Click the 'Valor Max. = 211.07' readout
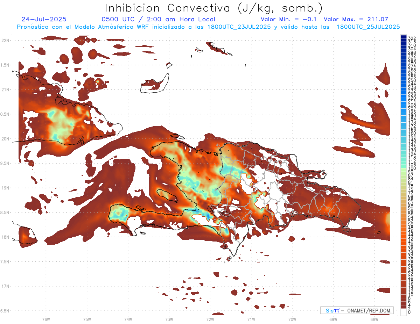Screen dimensions: 420x324 [x=356, y=20]
